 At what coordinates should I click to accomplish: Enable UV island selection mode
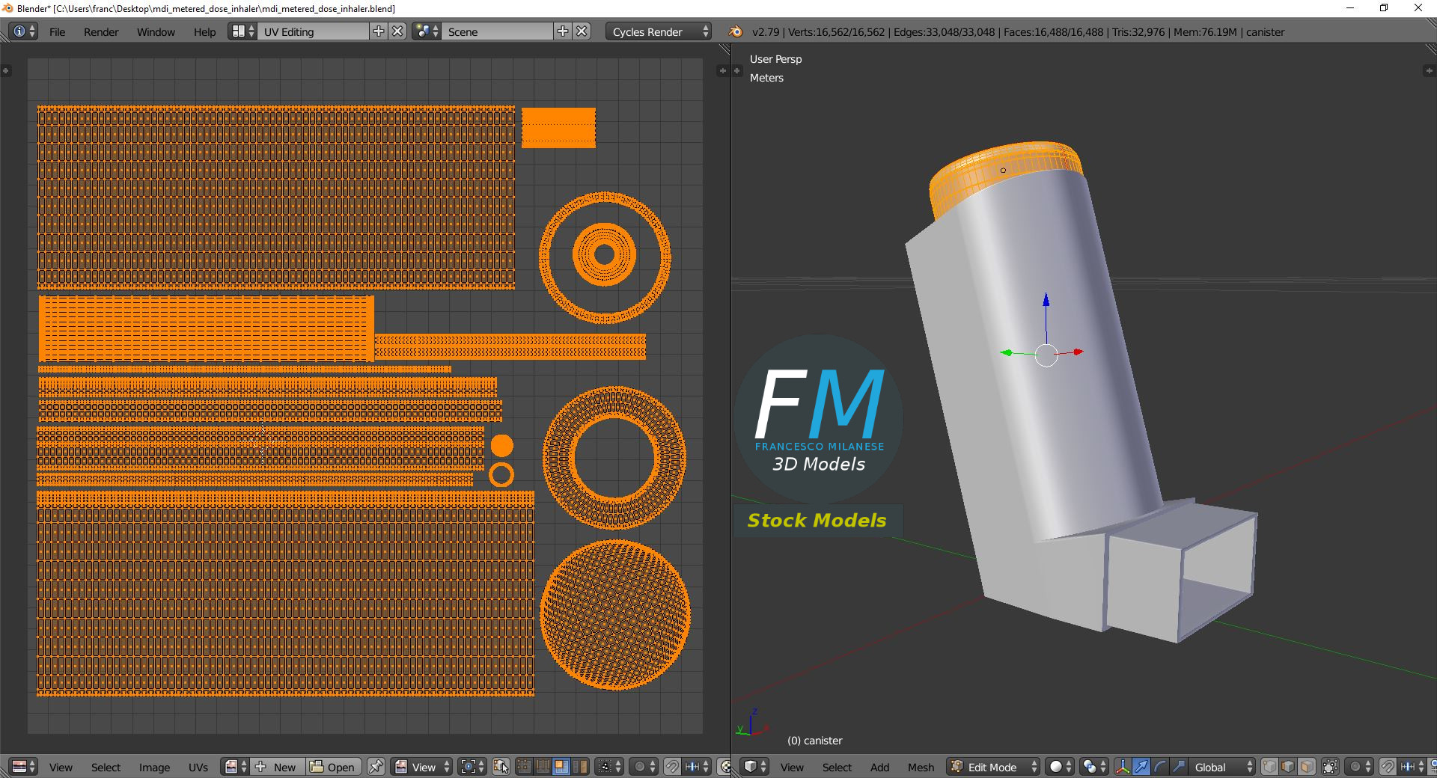(580, 767)
